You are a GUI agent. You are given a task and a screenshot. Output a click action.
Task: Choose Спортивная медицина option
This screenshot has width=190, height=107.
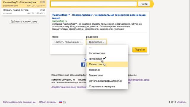tap(107, 86)
